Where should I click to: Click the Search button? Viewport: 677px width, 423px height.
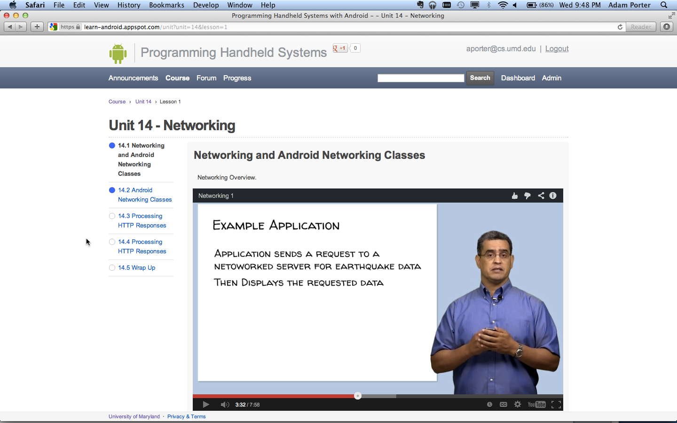(x=480, y=78)
